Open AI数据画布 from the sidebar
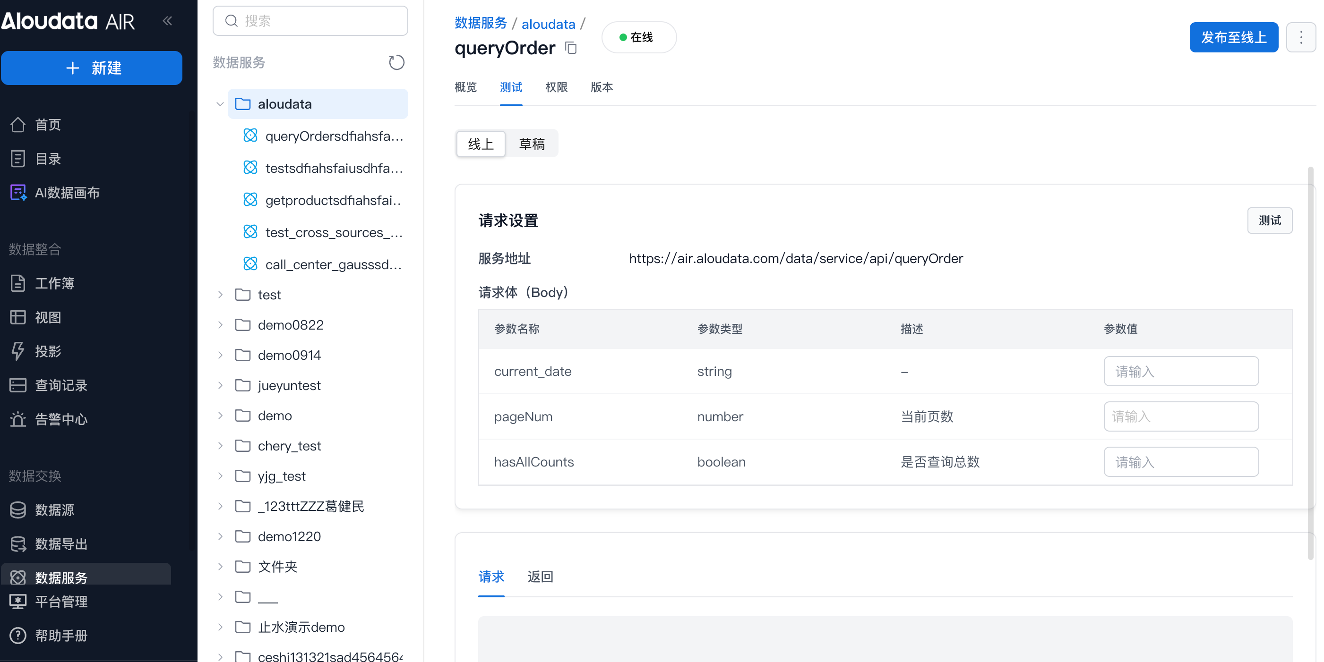 click(x=67, y=193)
